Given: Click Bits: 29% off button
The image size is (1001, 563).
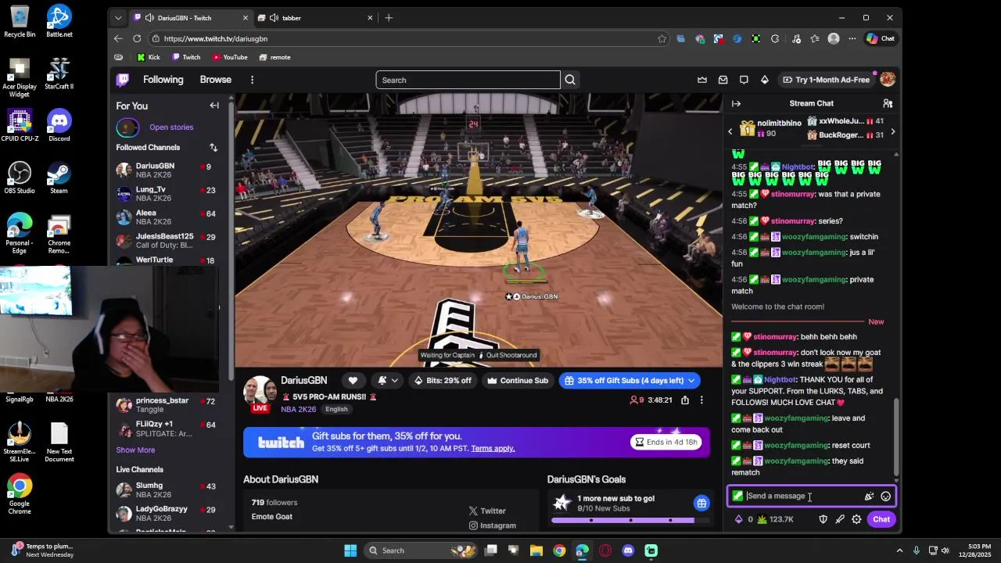Looking at the screenshot, I should click(443, 380).
